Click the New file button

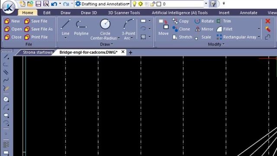[12, 21]
